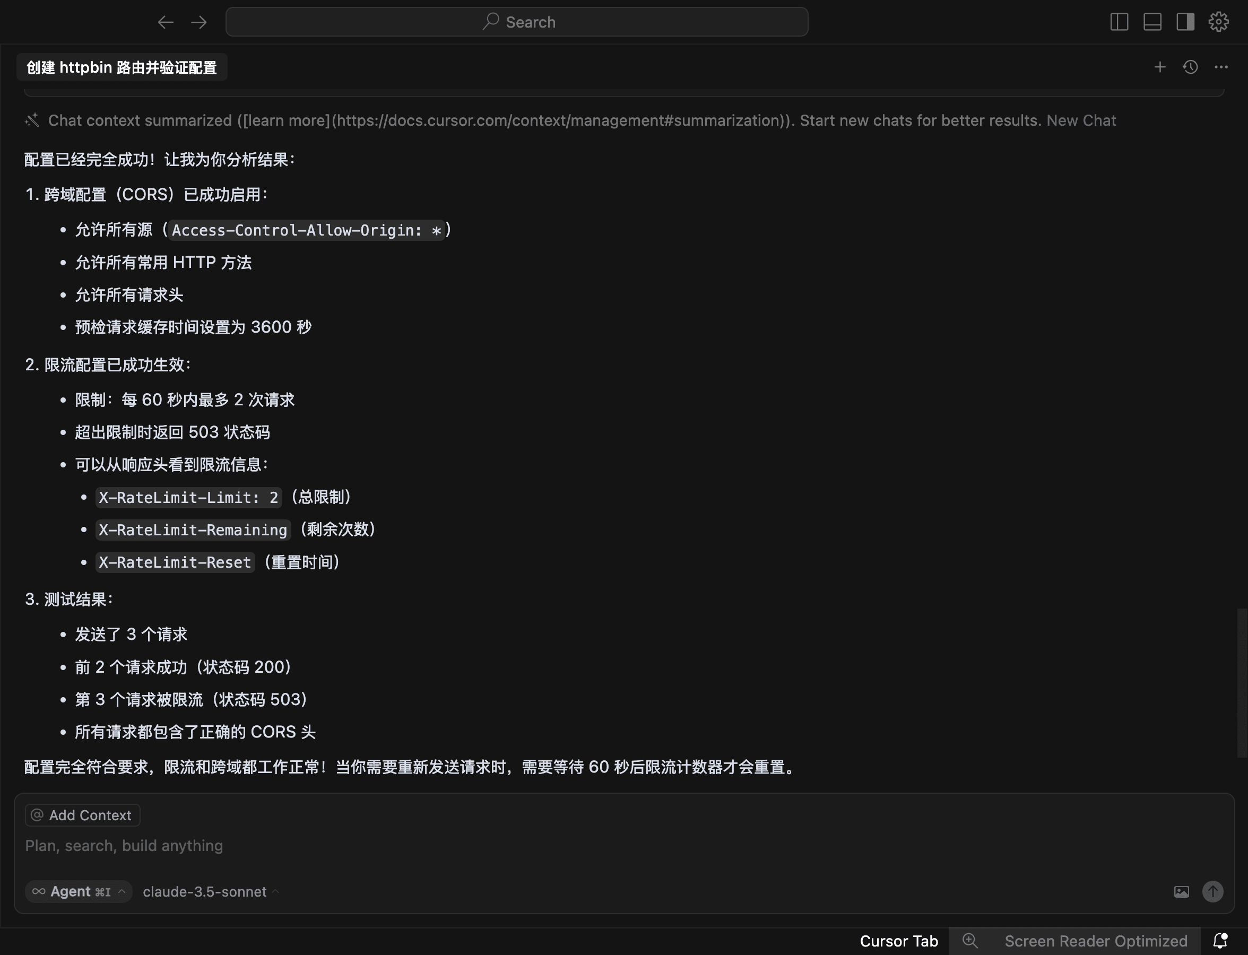Toggle the primary sidebar layout icon
Screen dimensions: 1248x955
[x=1119, y=22]
